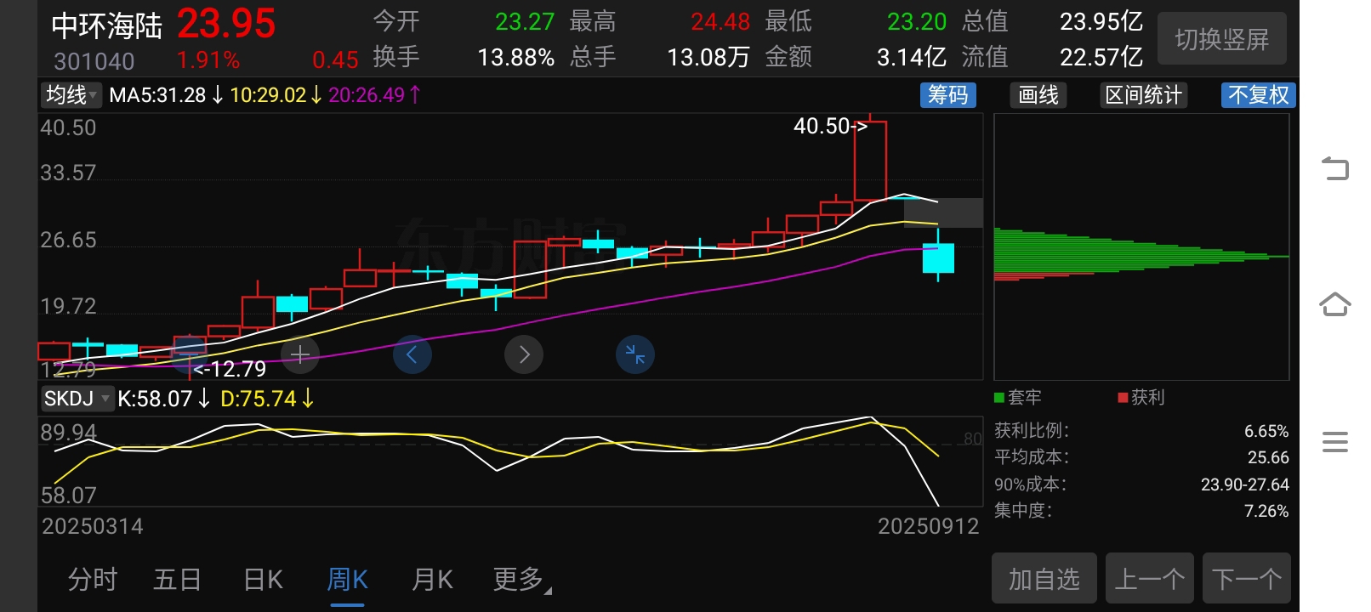Image resolution: width=1371 pixels, height=612 pixels.
Task: Go to next stock with 下一个
Action: [1247, 579]
